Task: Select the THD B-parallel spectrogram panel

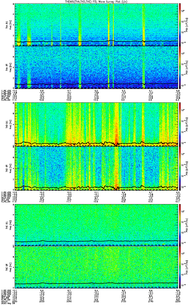Action: [x=97, y=168]
